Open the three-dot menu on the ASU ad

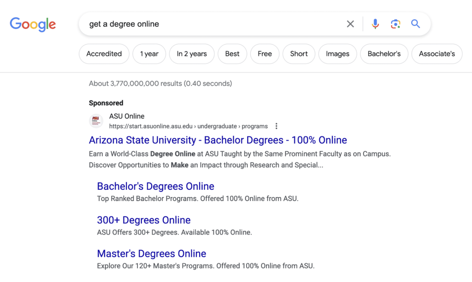pyautogui.click(x=276, y=126)
